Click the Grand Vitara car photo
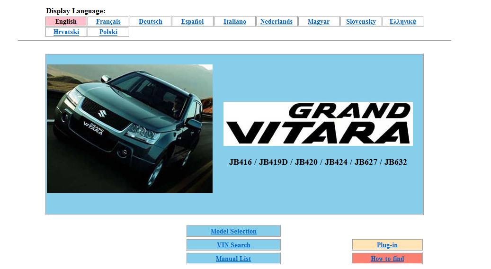This screenshot has height=269, width=491. (x=130, y=129)
